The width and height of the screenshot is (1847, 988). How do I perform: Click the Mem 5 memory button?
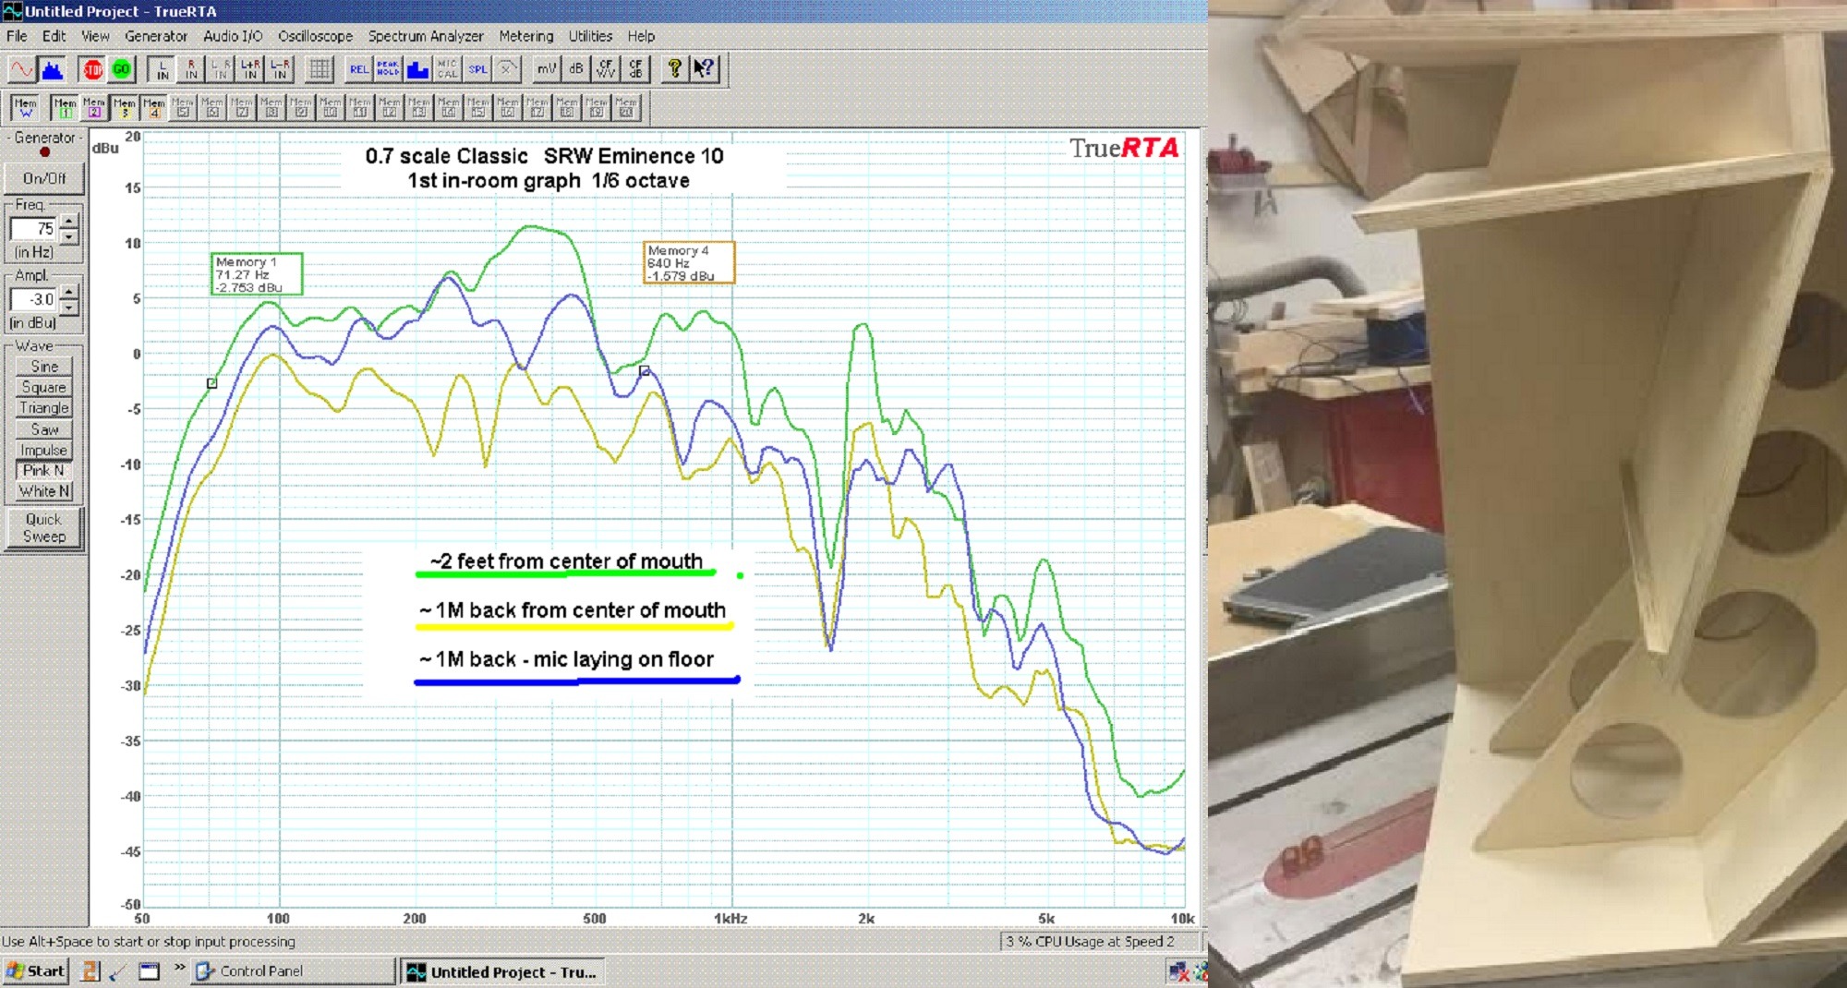(183, 108)
